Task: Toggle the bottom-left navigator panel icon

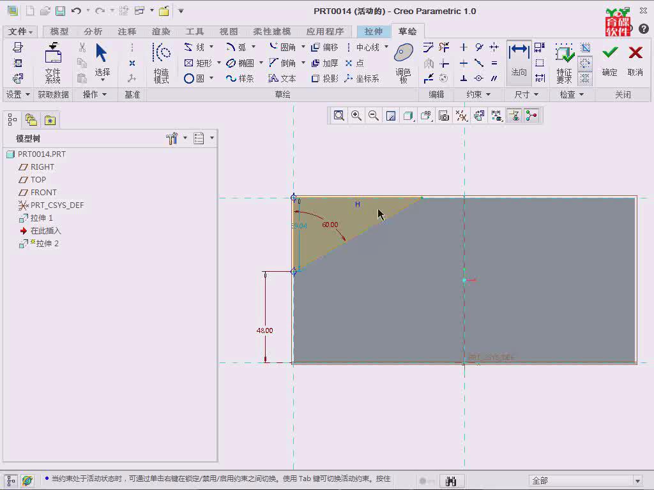Action: click(11, 481)
